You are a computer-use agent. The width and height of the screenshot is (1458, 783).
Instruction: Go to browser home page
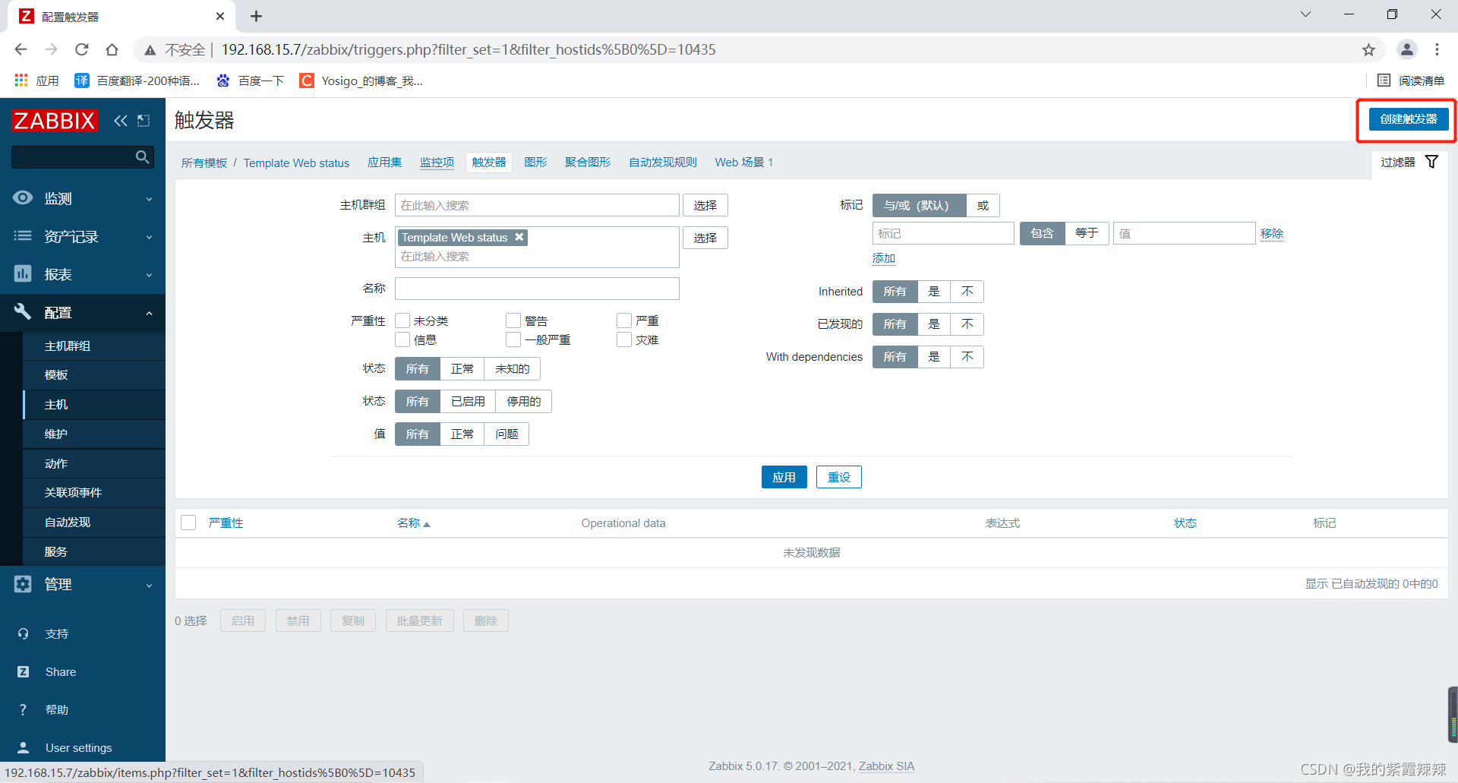pos(112,49)
